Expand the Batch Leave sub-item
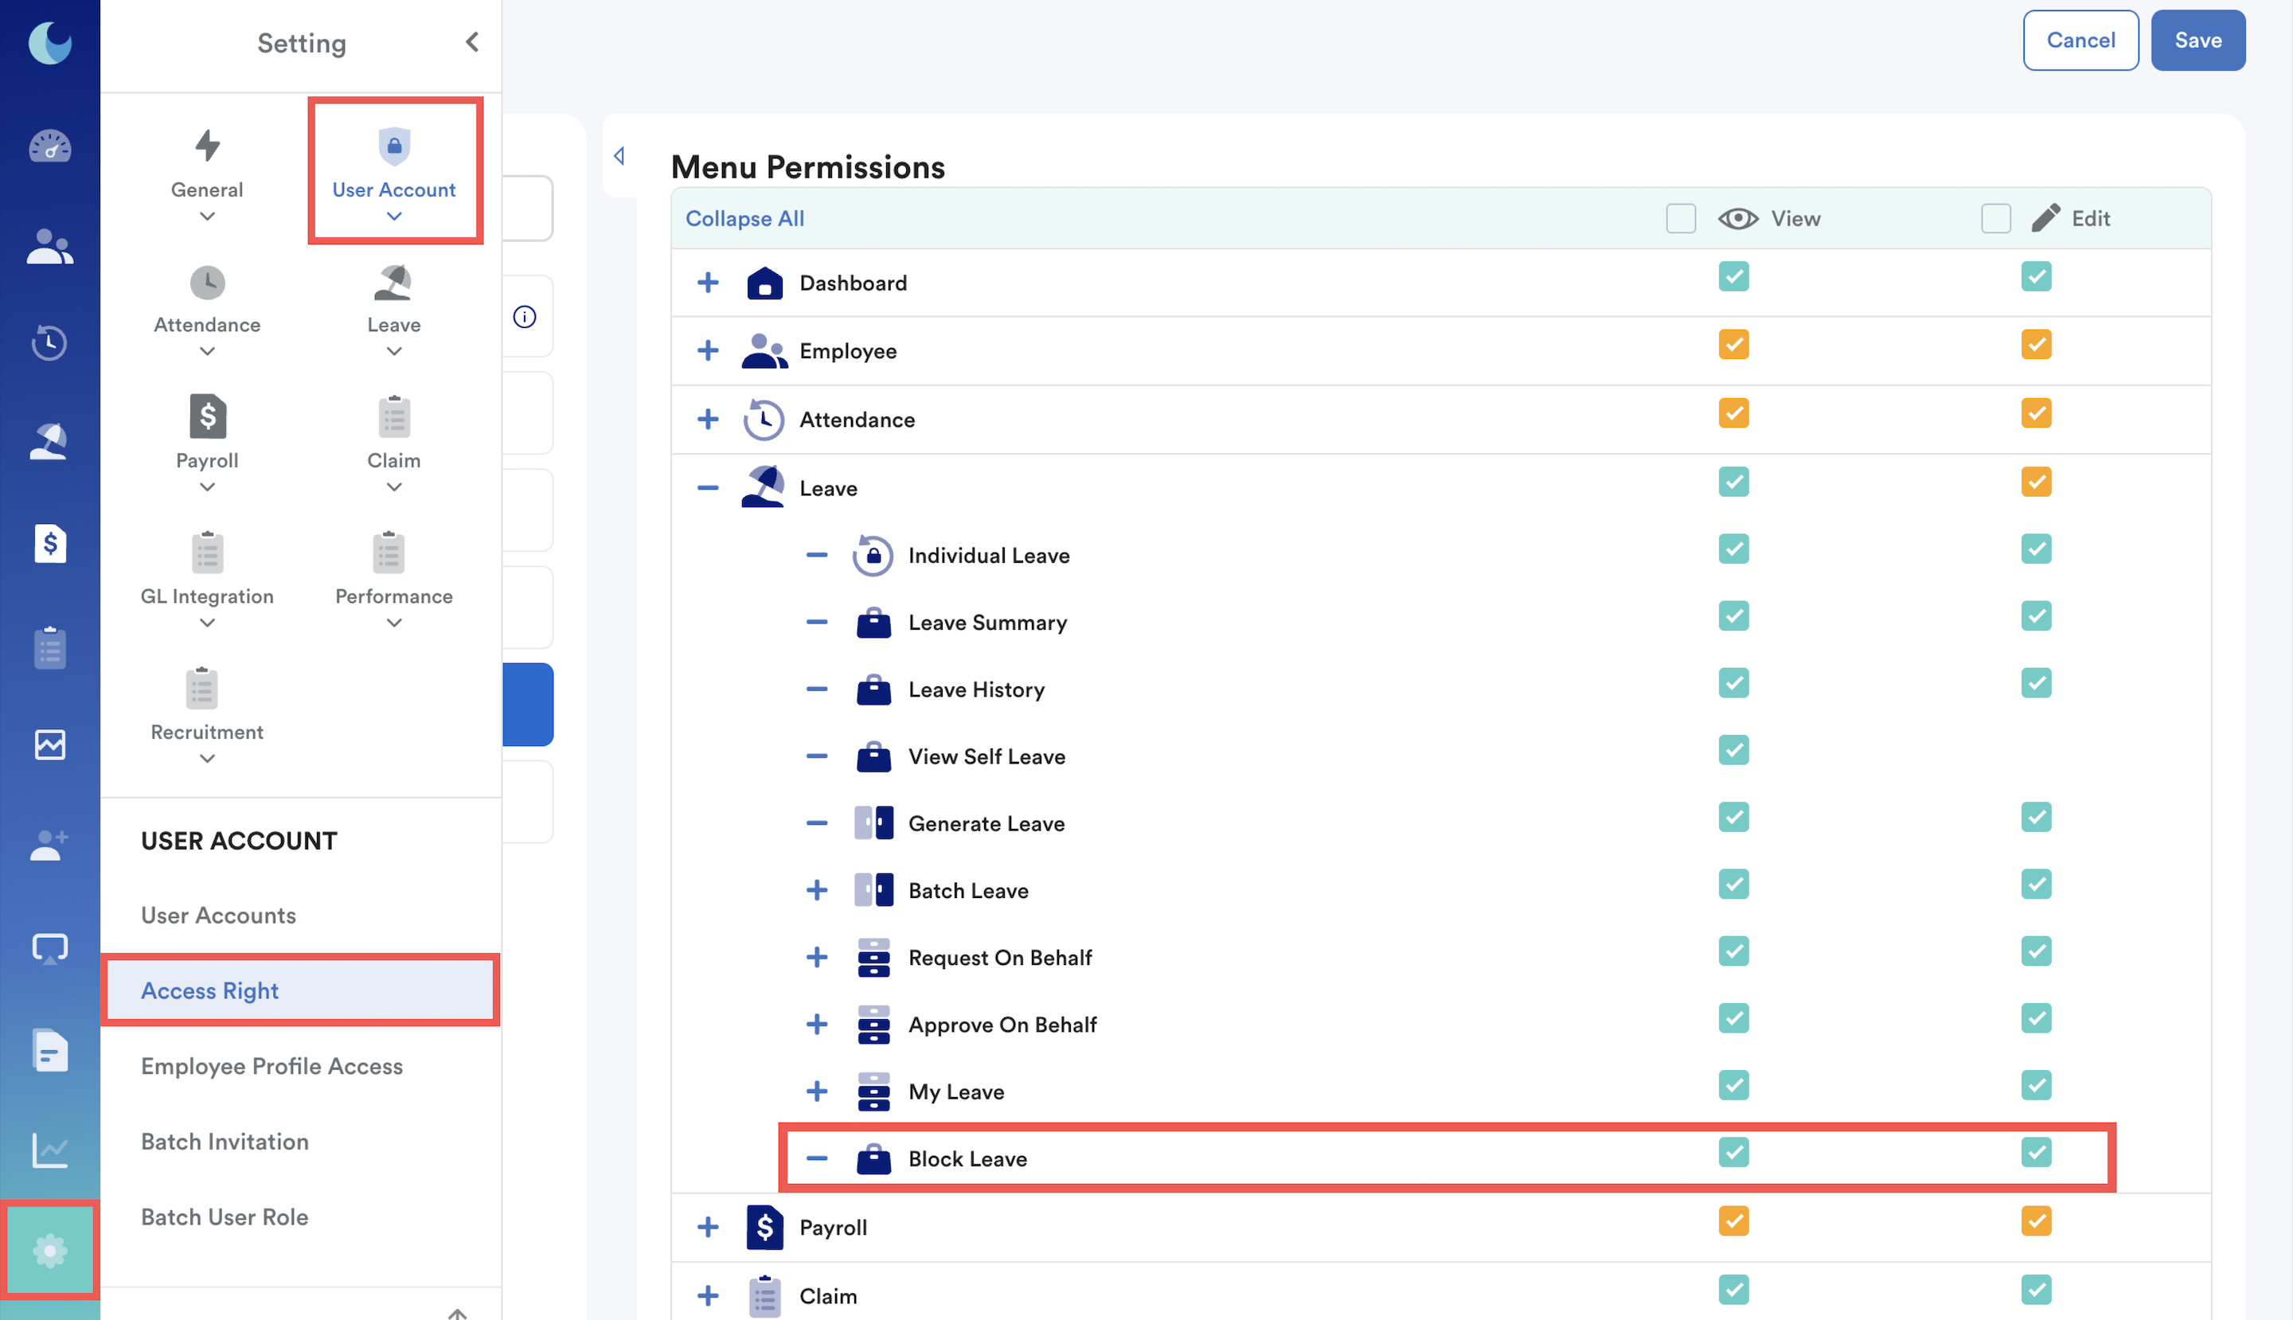Screen dimensions: 2293x1320 tap(816, 890)
